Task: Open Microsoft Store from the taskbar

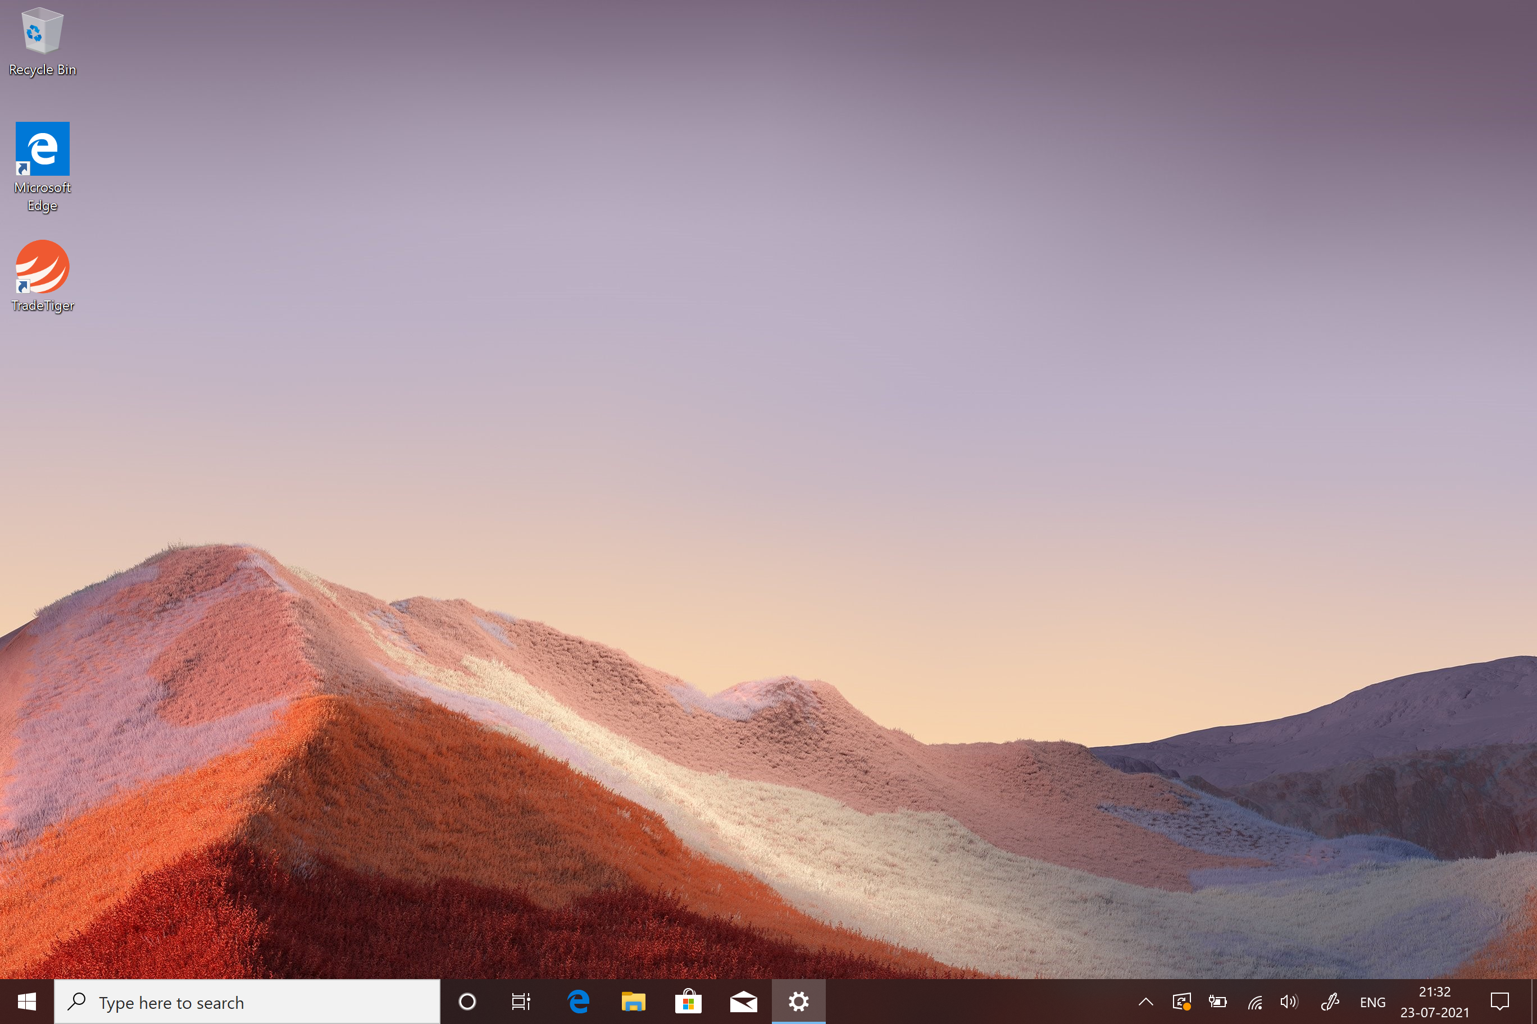Action: coord(688,1001)
